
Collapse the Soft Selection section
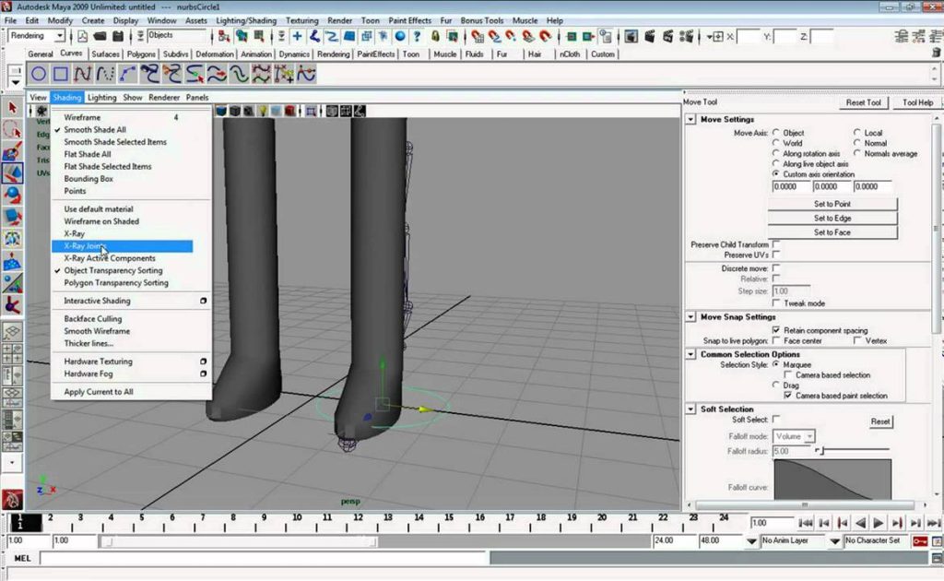[690, 409]
